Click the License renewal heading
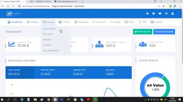The width and height of the screenshot is (183, 102). pos(148,60)
